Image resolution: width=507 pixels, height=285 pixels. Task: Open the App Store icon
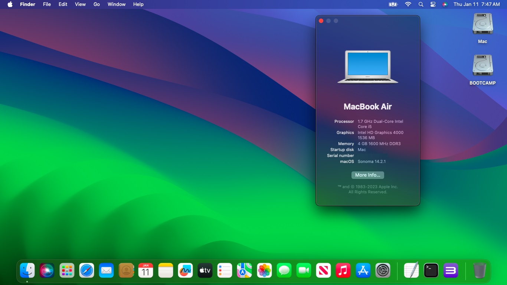[363, 271]
